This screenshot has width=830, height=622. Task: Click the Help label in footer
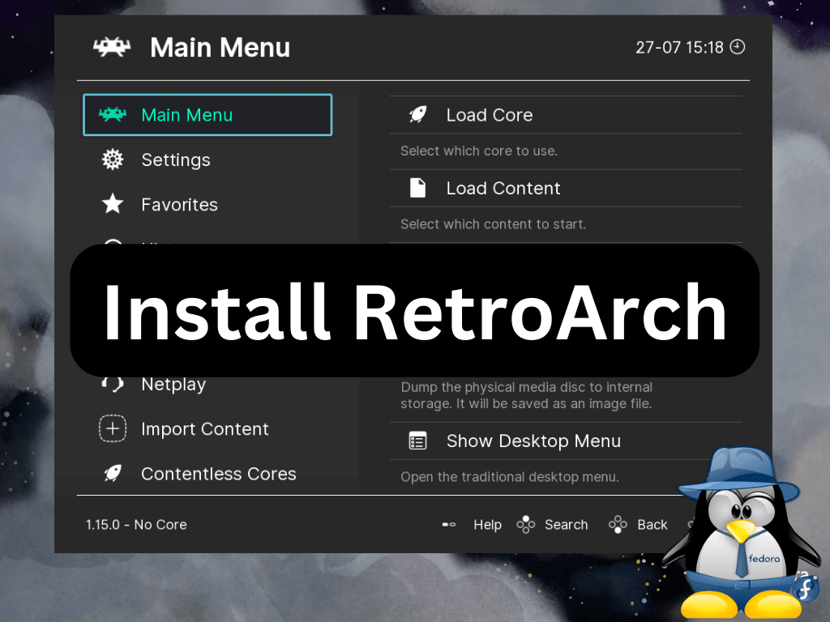click(487, 525)
